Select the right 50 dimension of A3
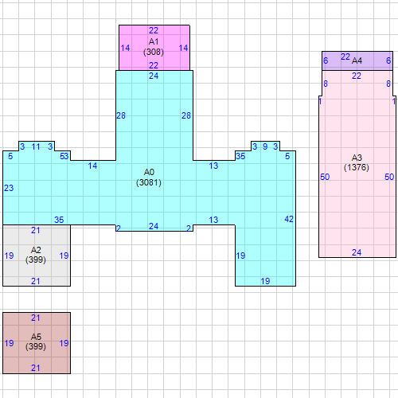 point(389,177)
